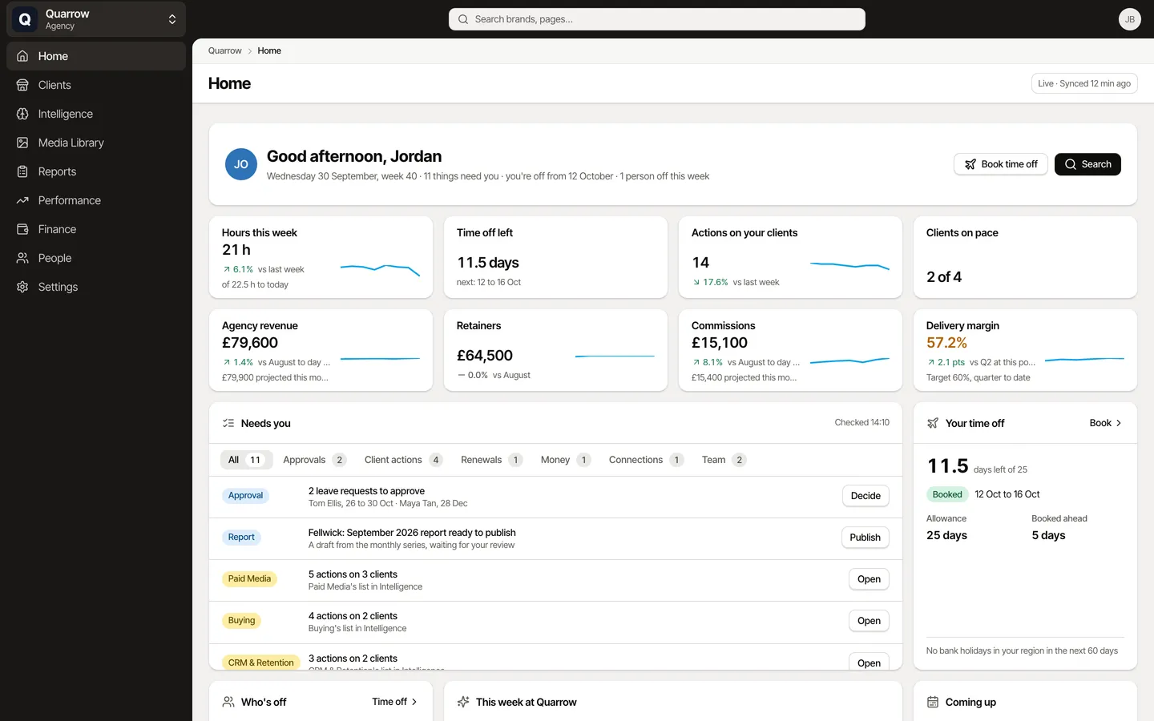The width and height of the screenshot is (1154, 721).
Task: Click the plane icon on Book time off
Action: coord(970,164)
